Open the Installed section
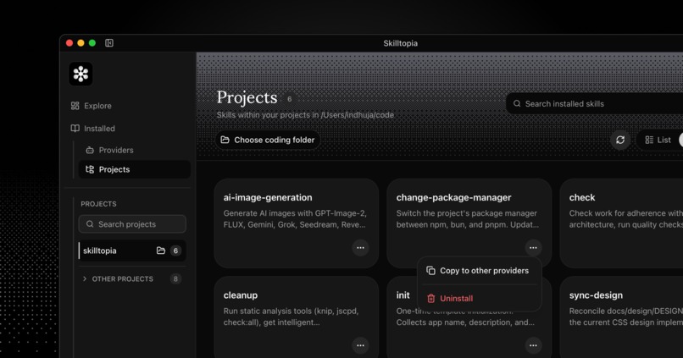 [92, 129]
